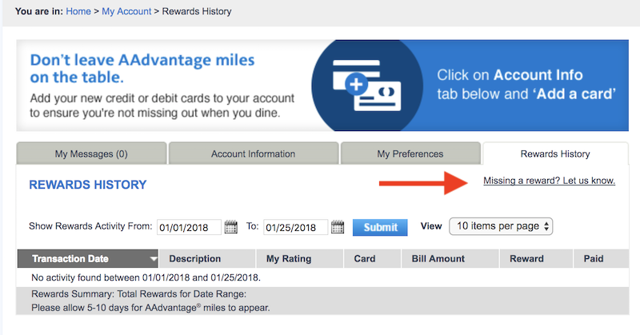This screenshot has height=335, width=640.
Task: Sort by the My Rating column header
Action: pyautogui.click(x=299, y=259)
